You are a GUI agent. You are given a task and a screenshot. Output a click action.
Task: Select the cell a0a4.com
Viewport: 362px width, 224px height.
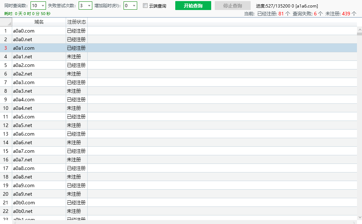click(39, 99)
